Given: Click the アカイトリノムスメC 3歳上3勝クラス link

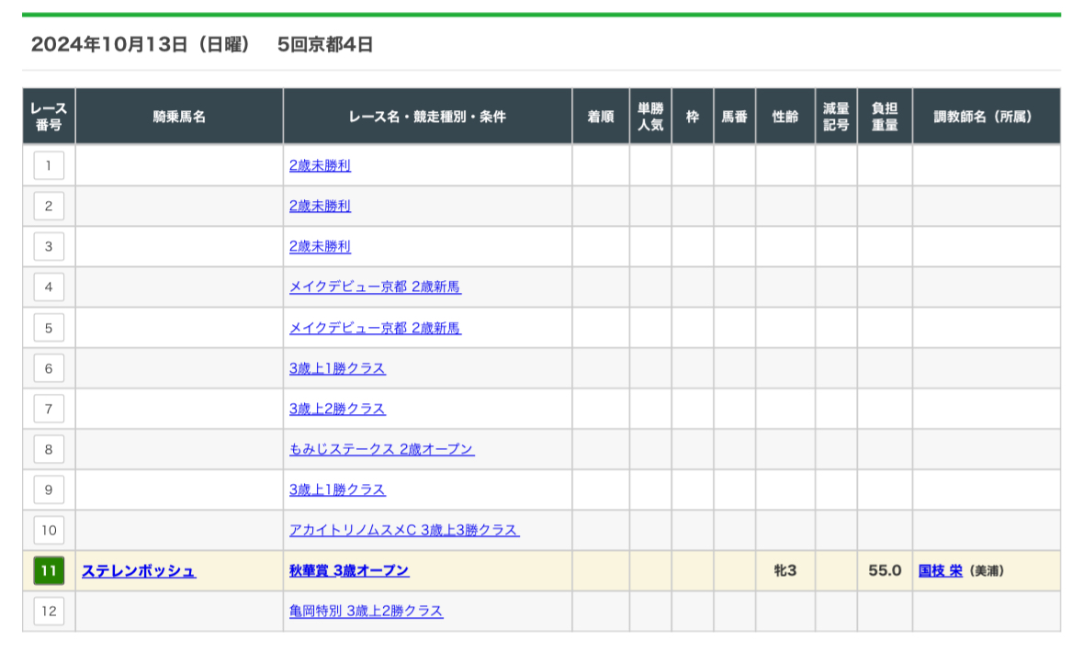Looking at the screenshot, I should (x=403, y=530).
